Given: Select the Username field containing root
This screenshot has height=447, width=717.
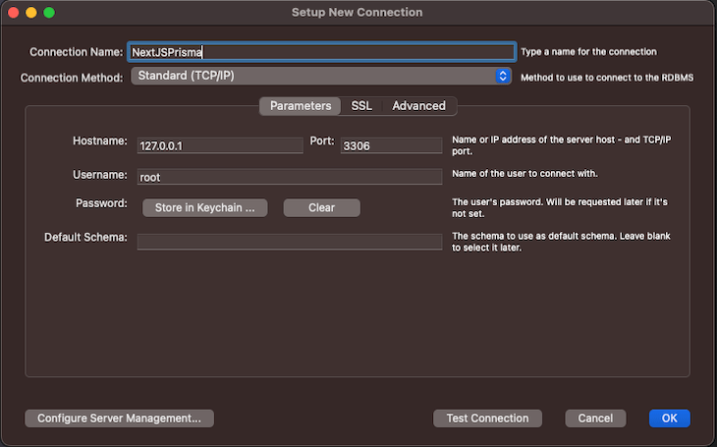Looking at the screenshot, I should [289, 177].
